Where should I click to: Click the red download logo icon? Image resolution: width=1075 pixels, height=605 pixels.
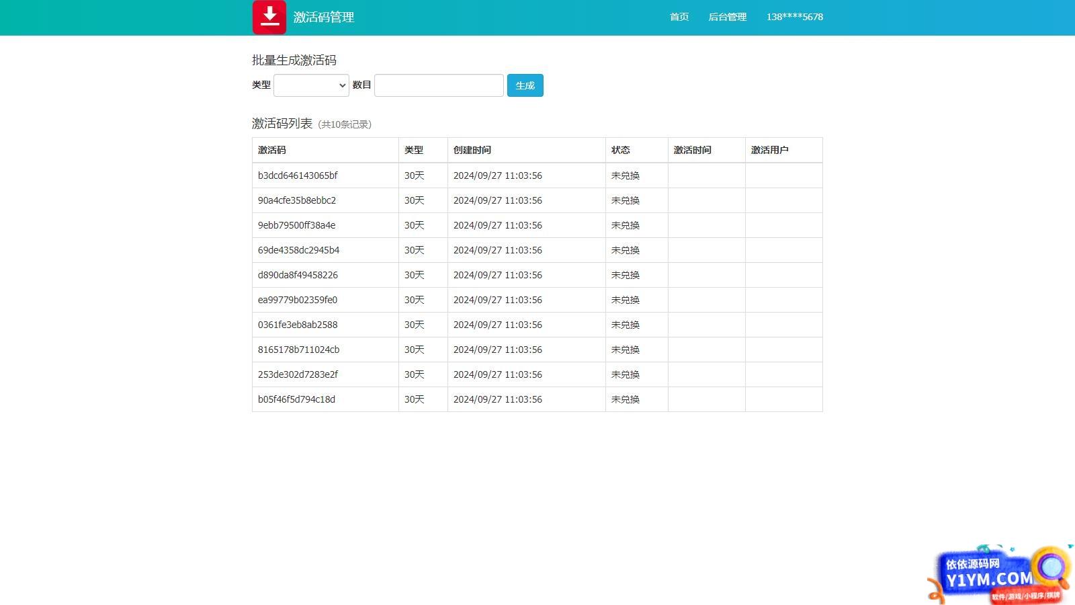click(269, 17)
